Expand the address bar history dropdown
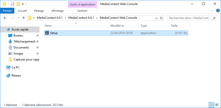 (x=156, y=18)
